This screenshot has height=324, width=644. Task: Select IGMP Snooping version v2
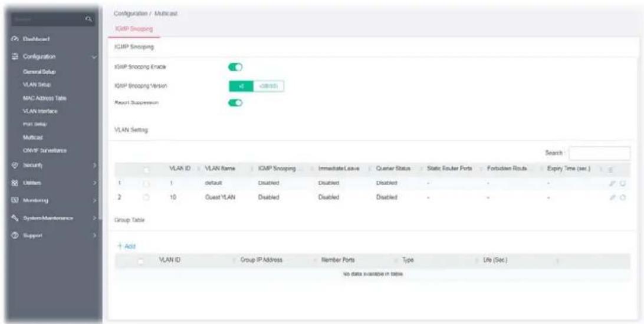241,86
